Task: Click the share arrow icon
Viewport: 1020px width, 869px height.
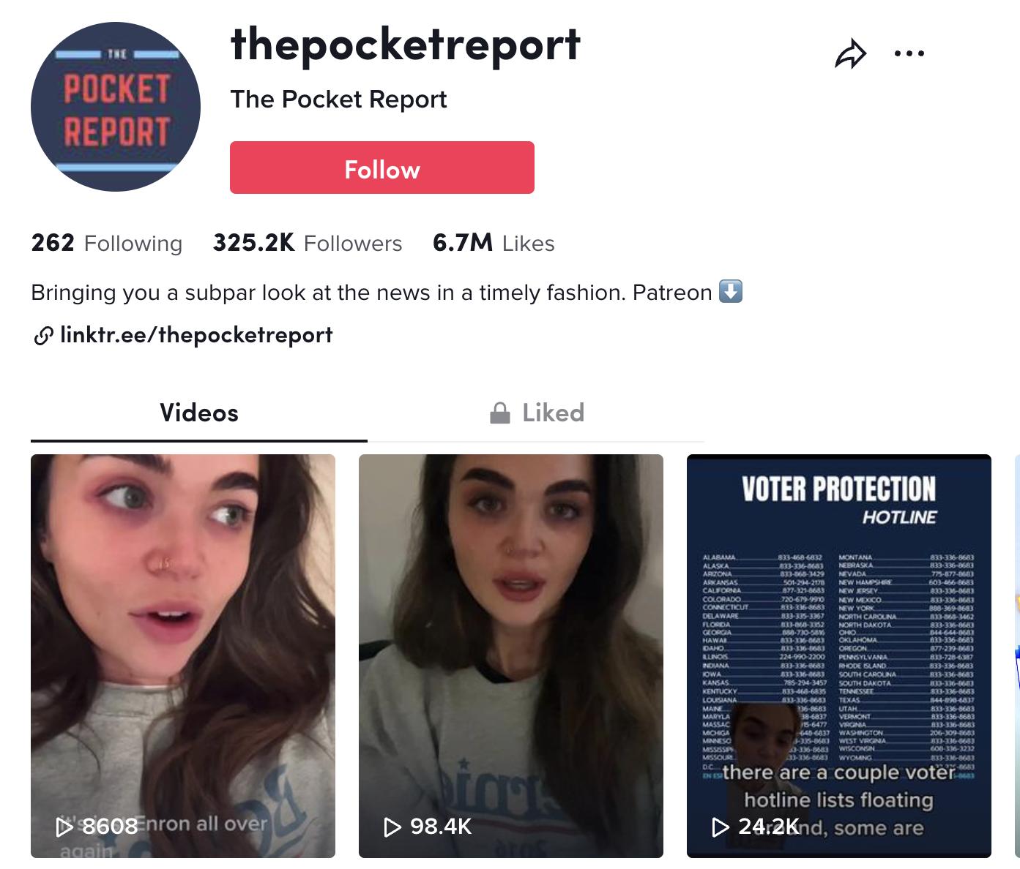Action: pos(850,54)
